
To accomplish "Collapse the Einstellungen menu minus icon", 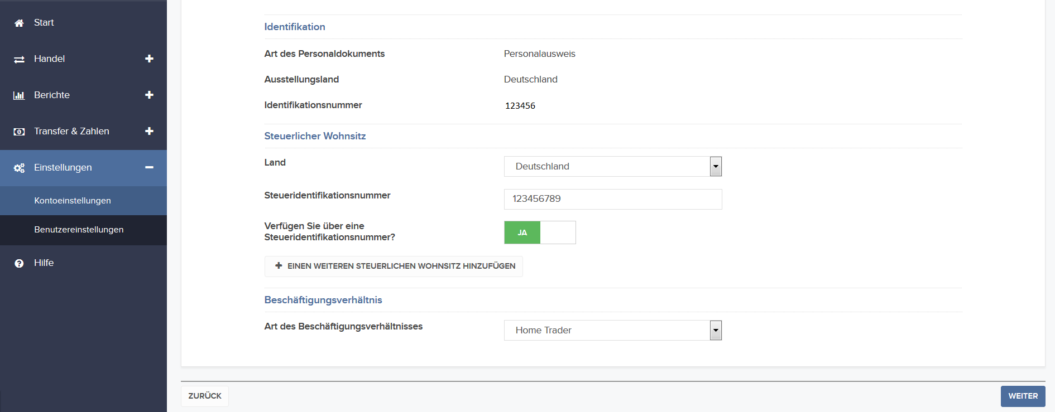I will [149, 167].
